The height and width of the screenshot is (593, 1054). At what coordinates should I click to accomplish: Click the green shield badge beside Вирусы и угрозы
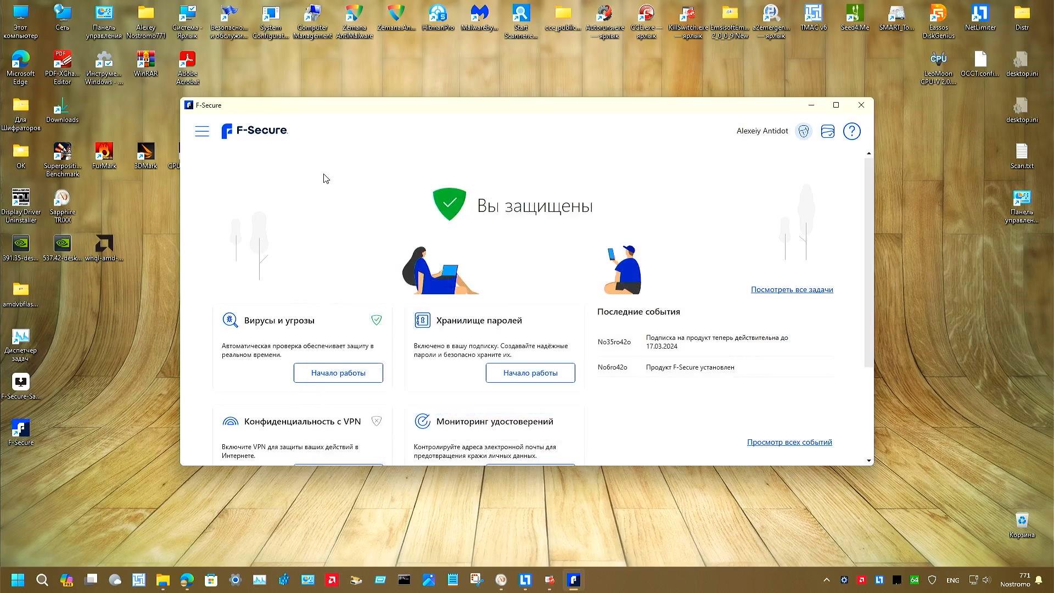377,320
